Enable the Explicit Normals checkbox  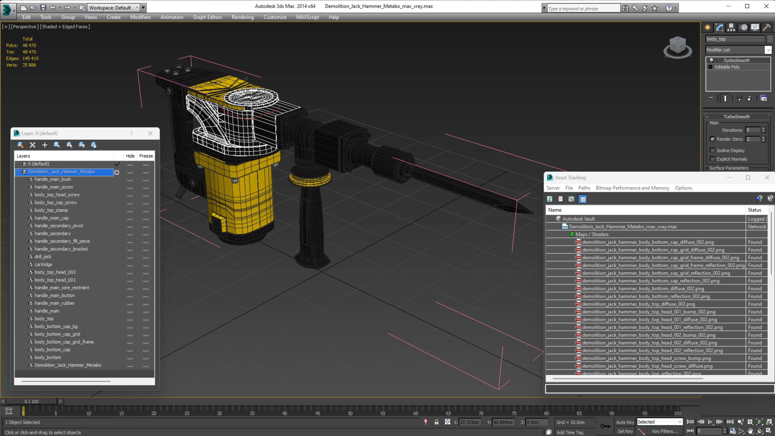(712, 159)
